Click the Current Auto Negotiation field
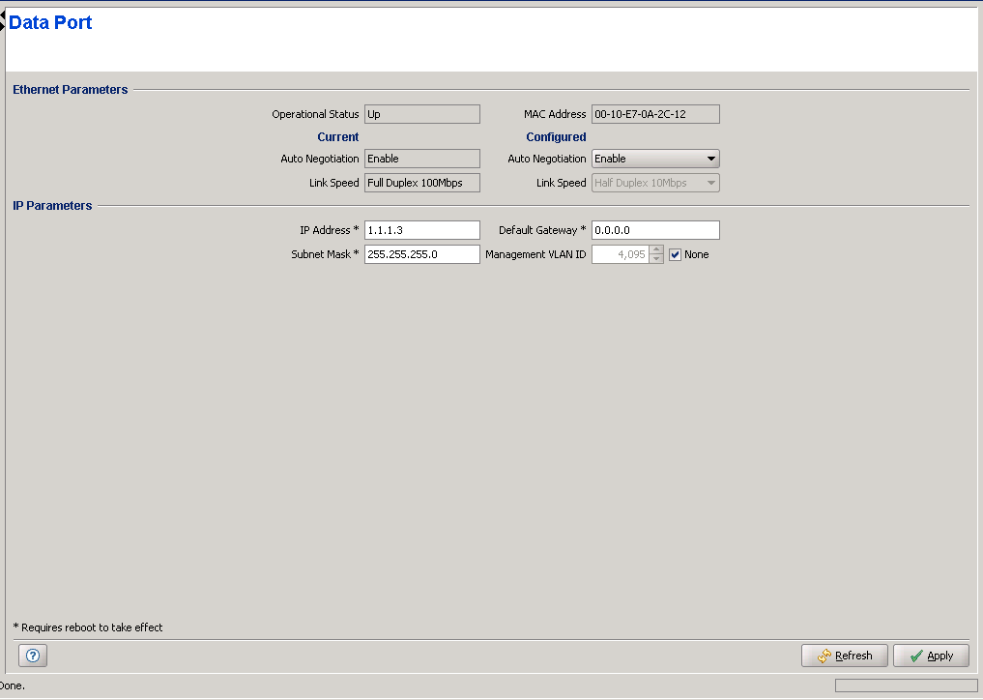 click(x=421, y=159)
